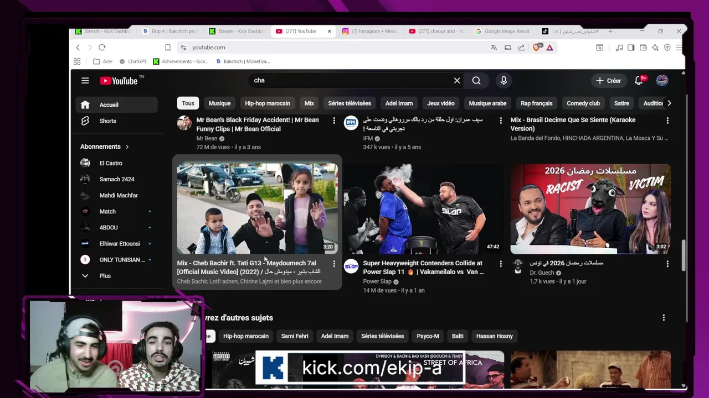Select the Psyco-M topic chip
This screenshot has height=398, width=709.
click(428, 336)
